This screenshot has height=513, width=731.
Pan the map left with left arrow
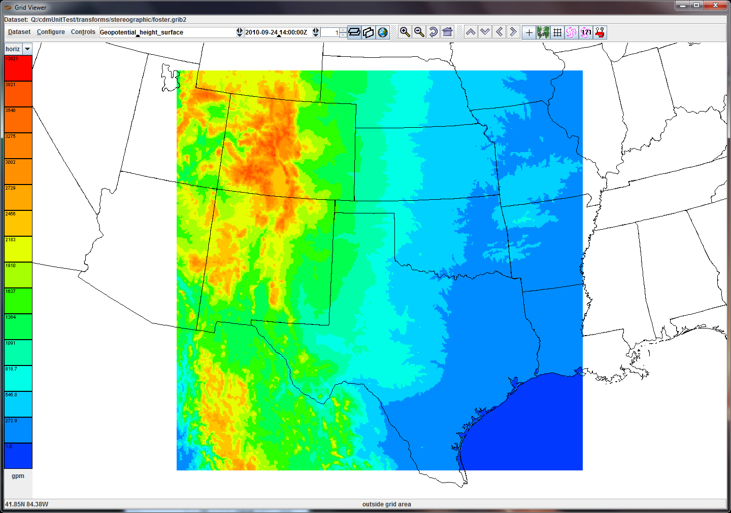[499, 32]
